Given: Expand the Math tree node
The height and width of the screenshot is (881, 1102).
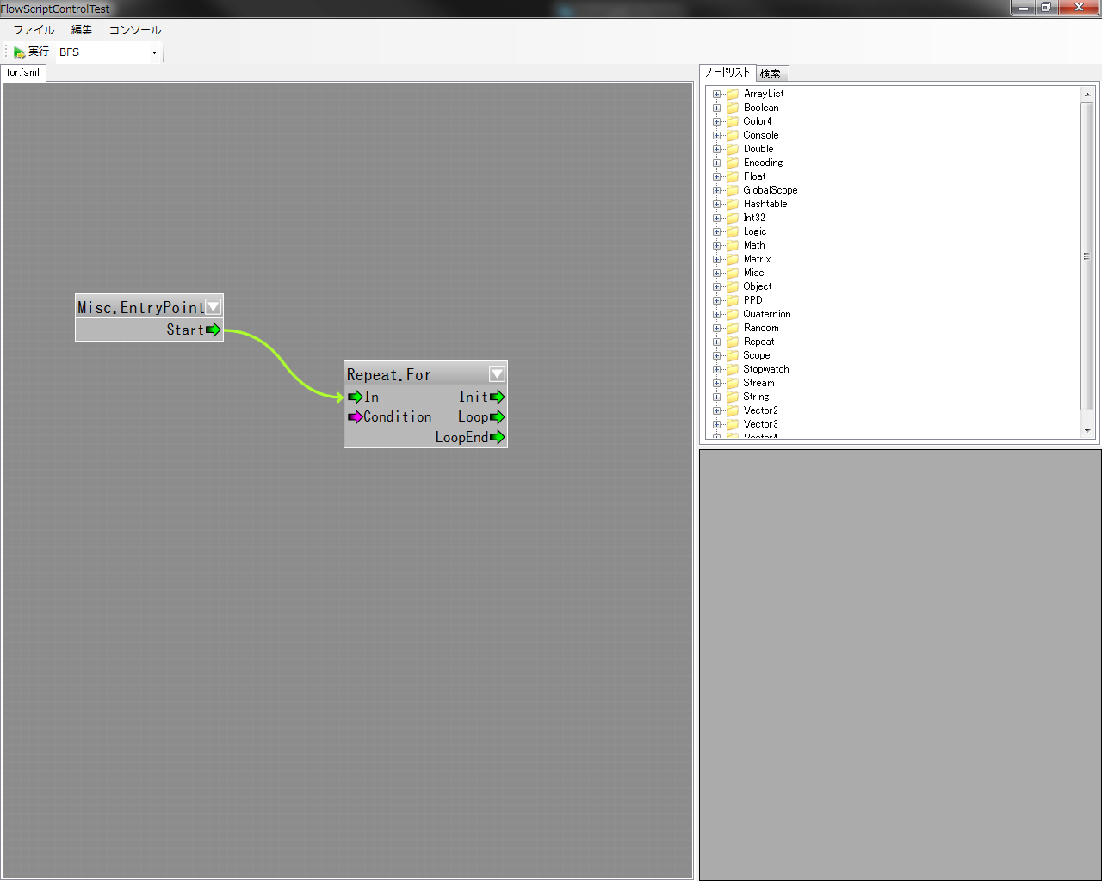Looking at the screenshot, I should (x=716, y=246).
